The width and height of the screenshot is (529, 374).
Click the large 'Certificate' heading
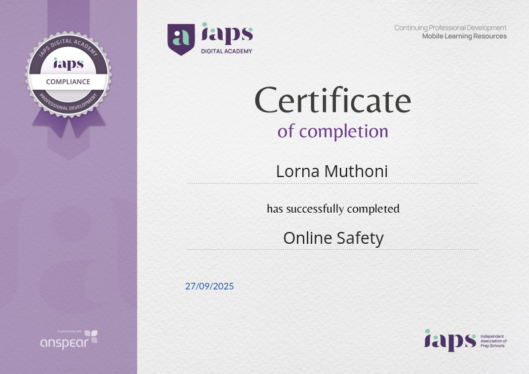tap(333, 100)
